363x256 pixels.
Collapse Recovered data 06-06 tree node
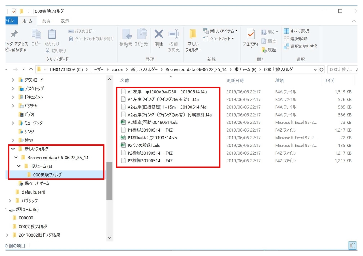point(16,158)
